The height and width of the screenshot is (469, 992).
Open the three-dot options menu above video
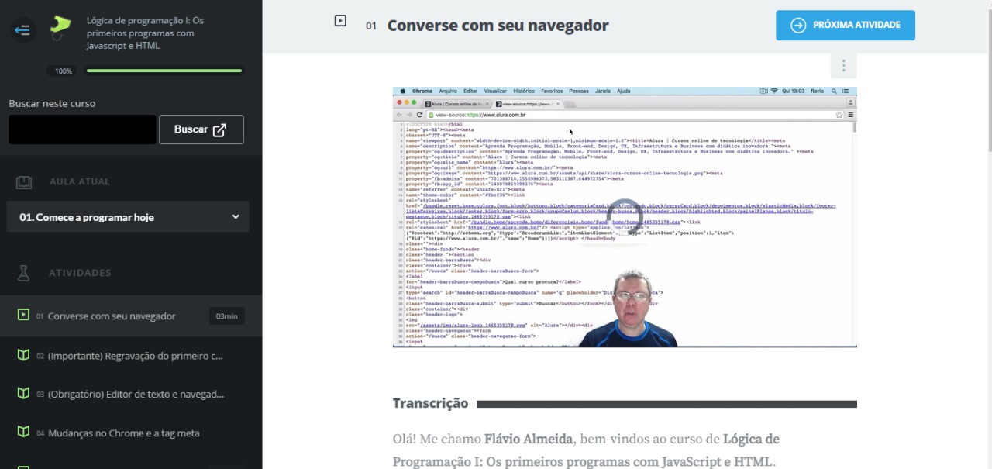tap(843, 66)
